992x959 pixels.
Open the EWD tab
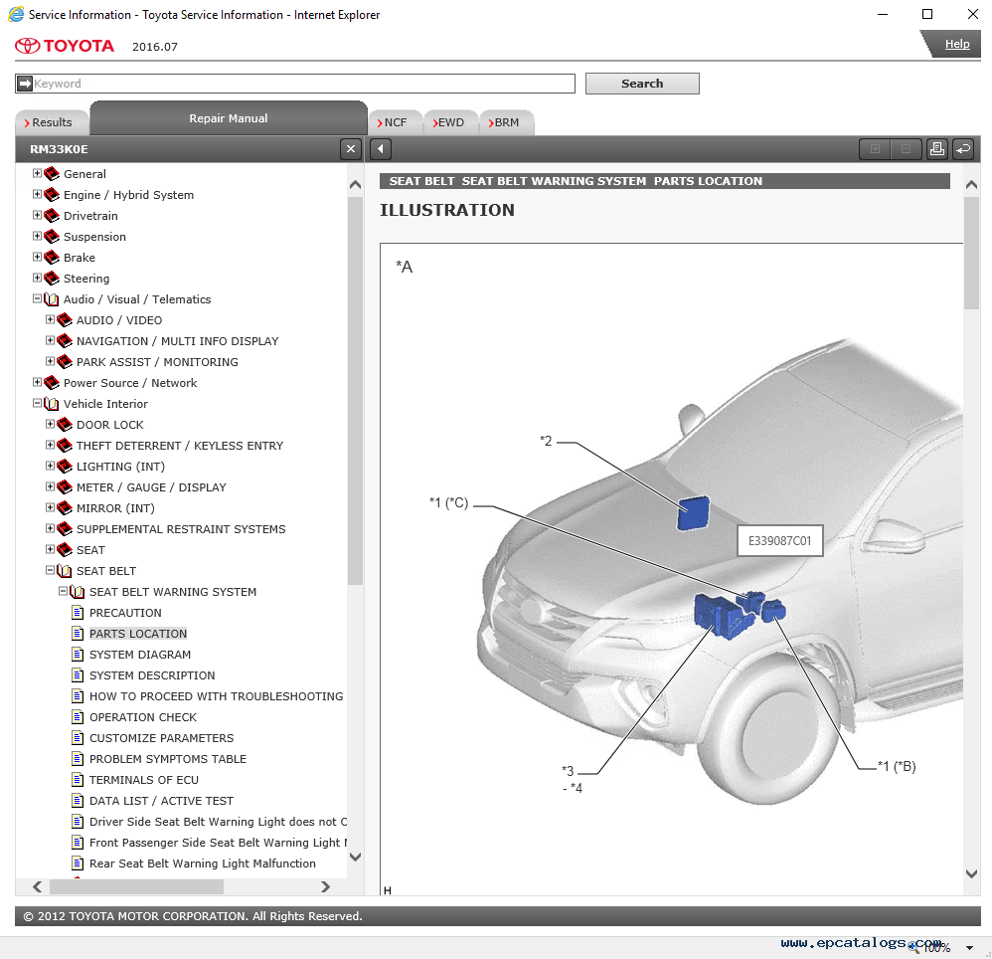tap(450, 122)
